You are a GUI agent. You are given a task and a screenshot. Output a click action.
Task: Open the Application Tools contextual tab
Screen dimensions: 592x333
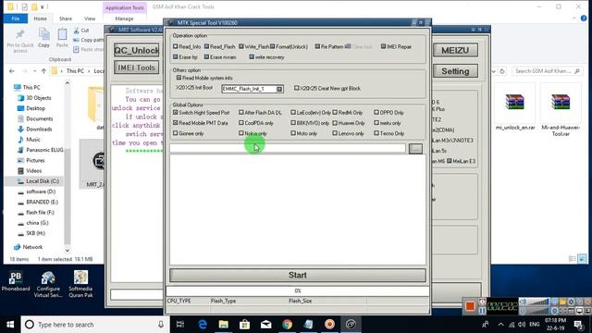pos(125,7)
